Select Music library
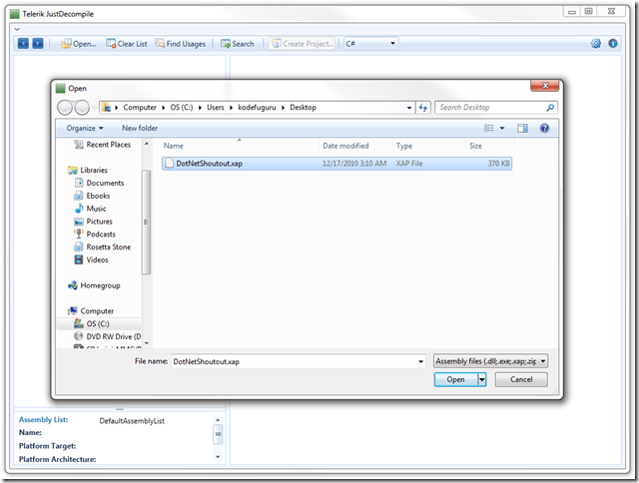639x483 pixels. tap(90, 209)
